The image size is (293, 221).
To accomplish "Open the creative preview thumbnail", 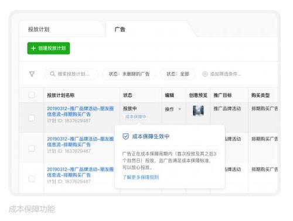I will coord(198,110).
